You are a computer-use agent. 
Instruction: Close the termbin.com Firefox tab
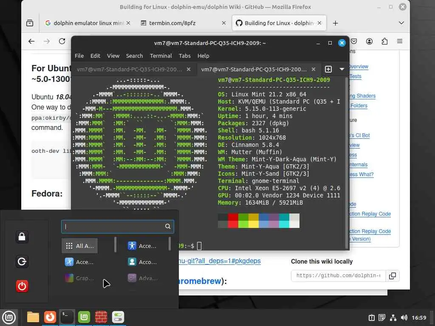[x=224, y=23]
